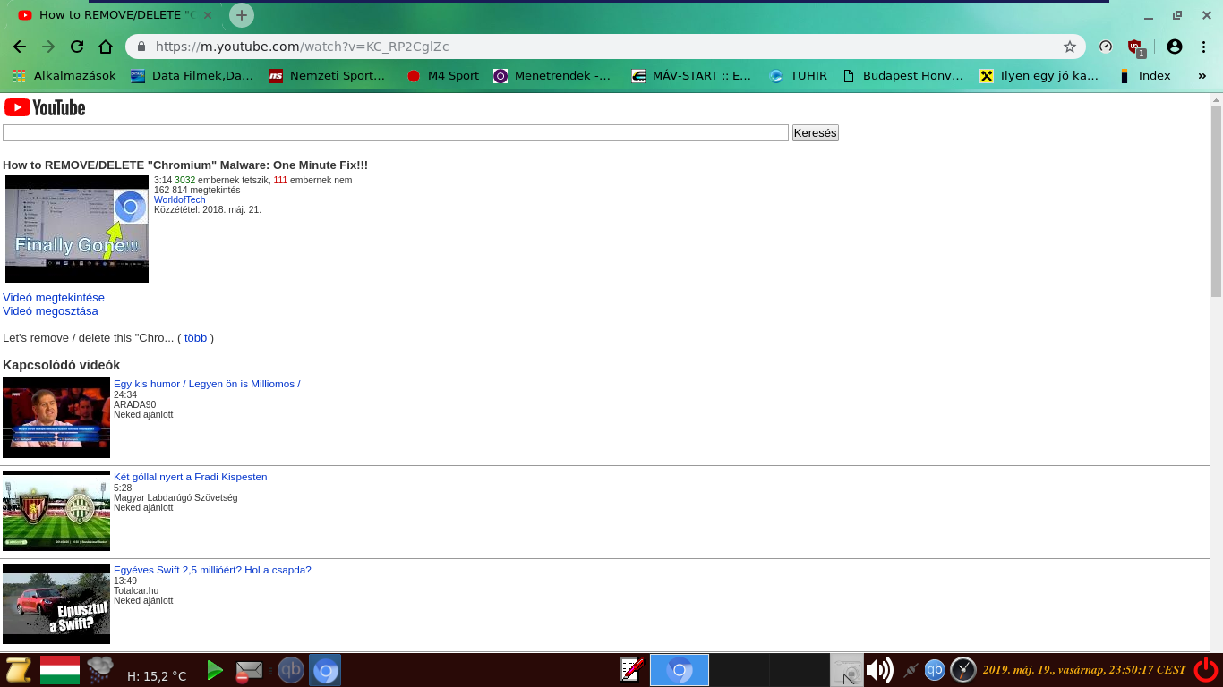The image size is (1223, 687).
Task: Open the browser profile menu
Action: (x=1175, y=47)
